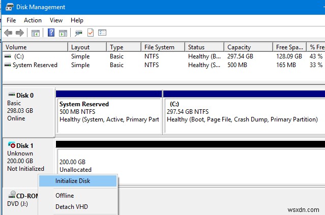Open the blue Help question-mark icon

click(51, 33)
